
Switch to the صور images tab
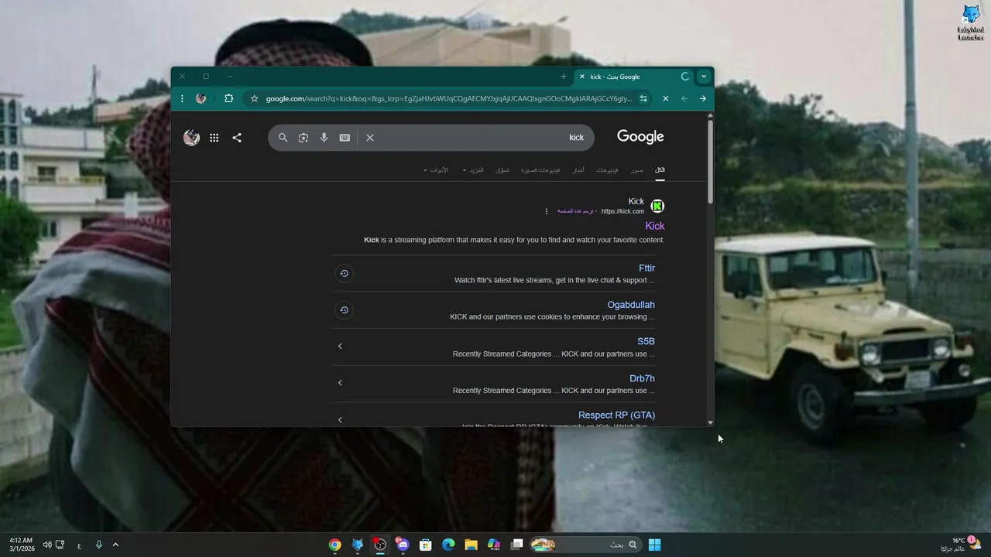pyautogui.click(x=636, y=170)
